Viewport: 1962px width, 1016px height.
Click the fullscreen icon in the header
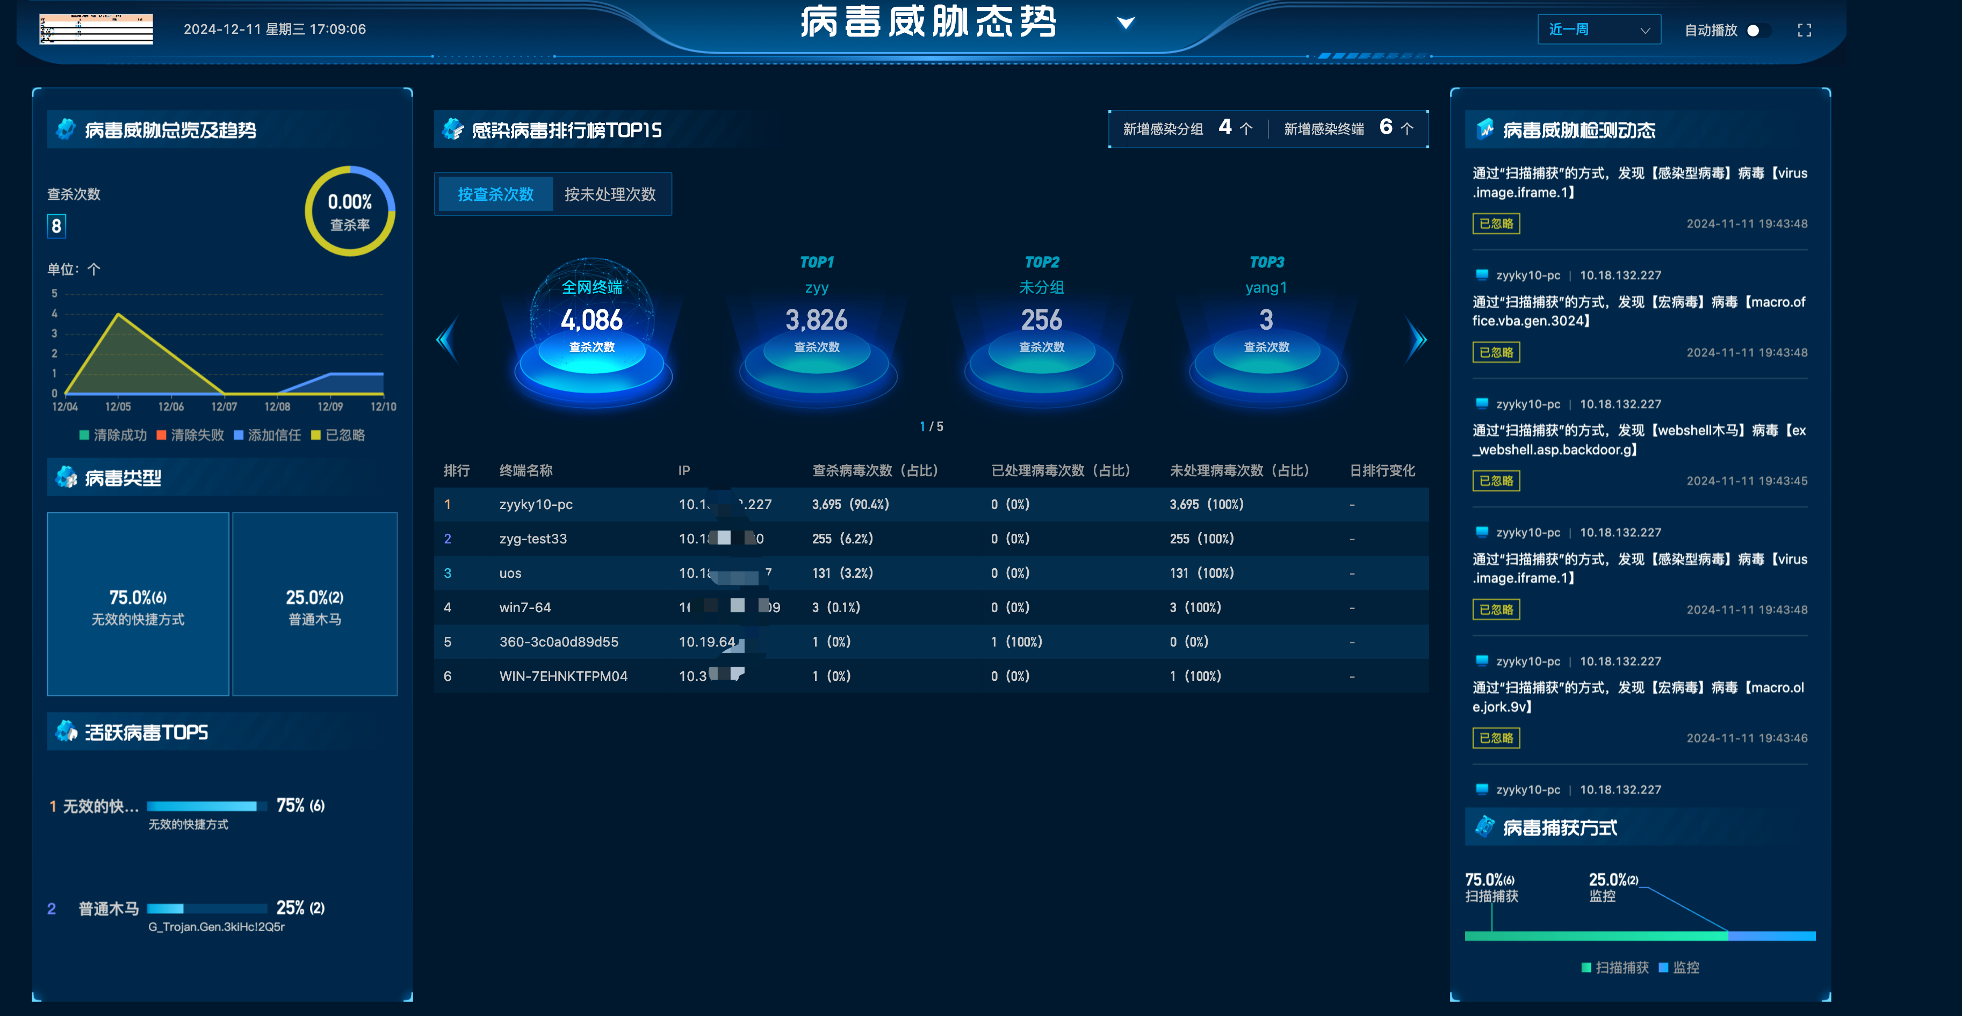[1804, 30]
